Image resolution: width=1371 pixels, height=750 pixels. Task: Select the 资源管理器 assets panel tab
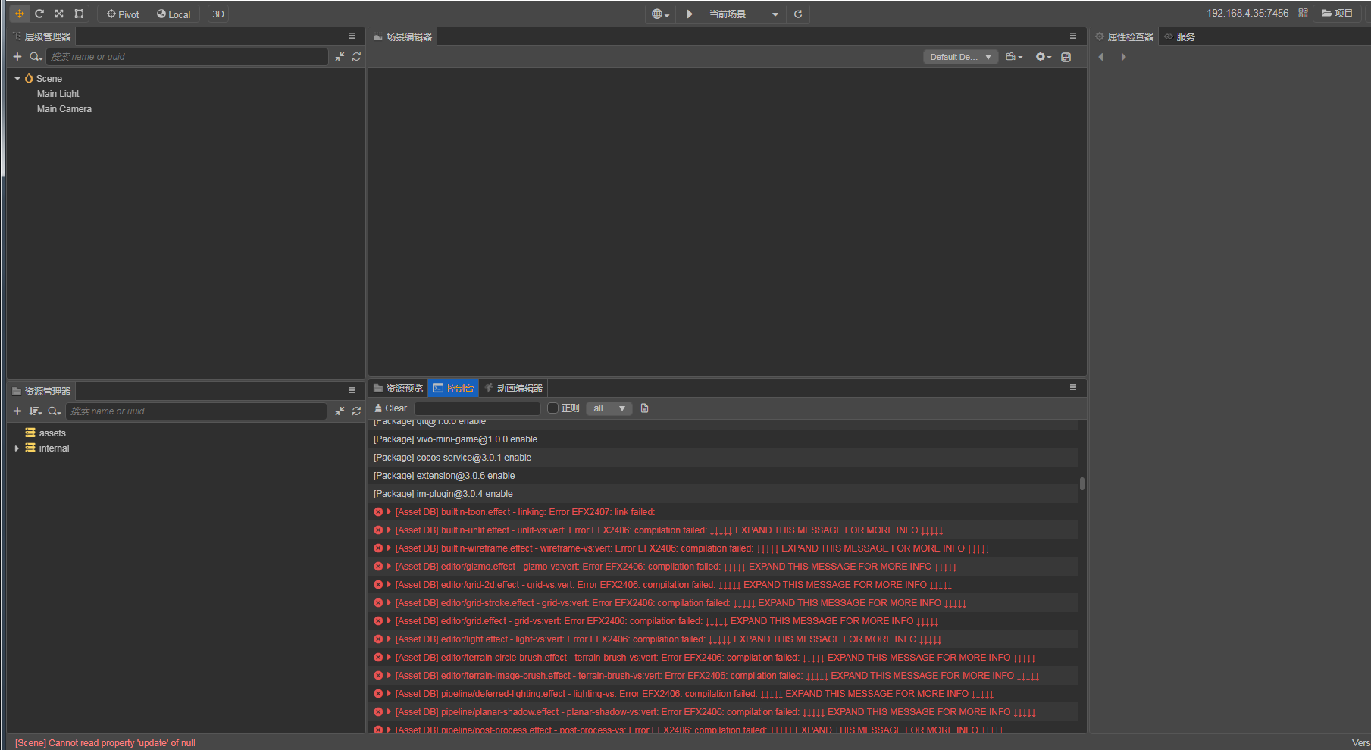pos(42,391)
